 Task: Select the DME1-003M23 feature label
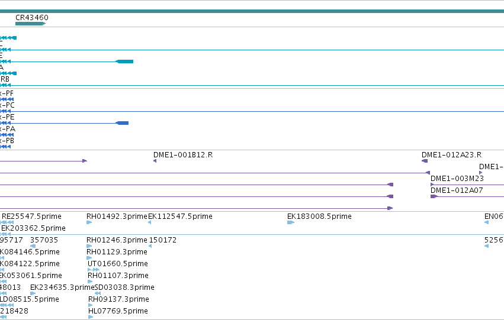pos(457,179)
